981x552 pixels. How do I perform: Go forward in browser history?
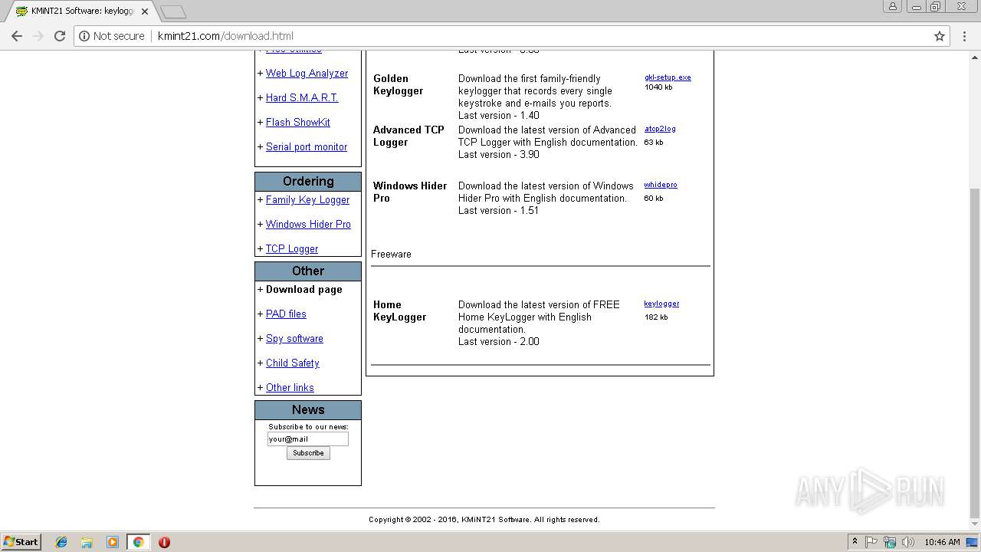(38, 36)
